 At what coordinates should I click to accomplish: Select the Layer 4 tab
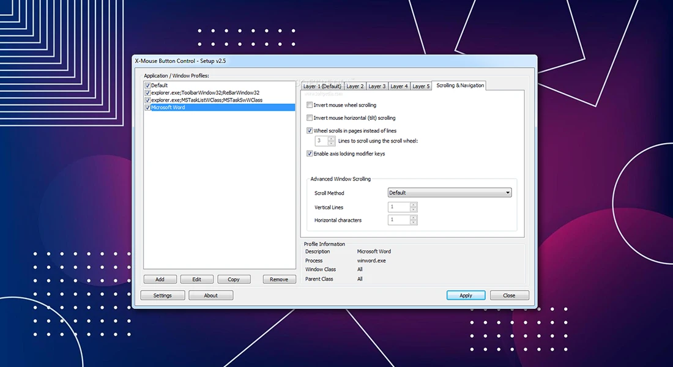point(399,86)
